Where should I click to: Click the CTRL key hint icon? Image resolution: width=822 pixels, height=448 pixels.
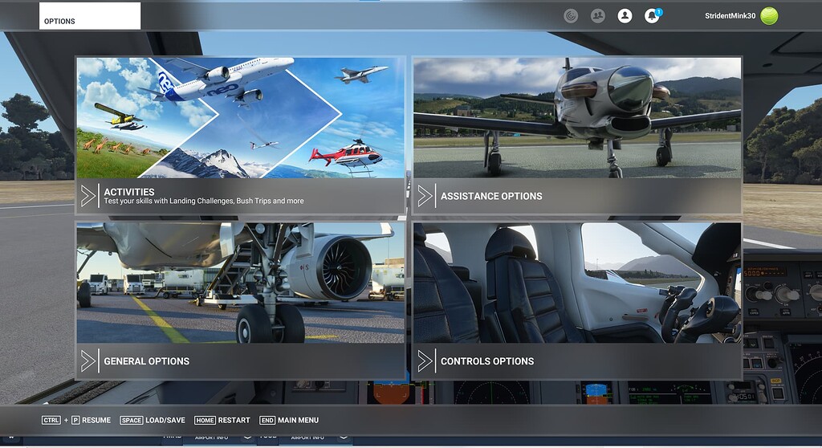(x=51, y=420)
